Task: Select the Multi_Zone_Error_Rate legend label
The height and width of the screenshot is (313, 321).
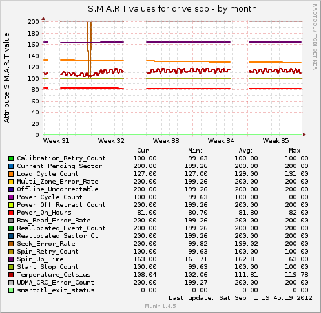Action: click(x=57, y=182)
